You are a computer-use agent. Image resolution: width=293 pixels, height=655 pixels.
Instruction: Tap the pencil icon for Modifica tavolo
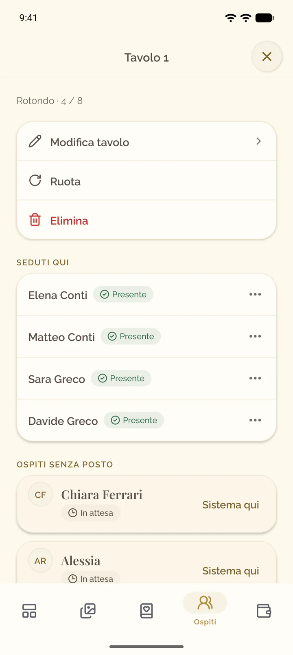click(x=35, y=141)
